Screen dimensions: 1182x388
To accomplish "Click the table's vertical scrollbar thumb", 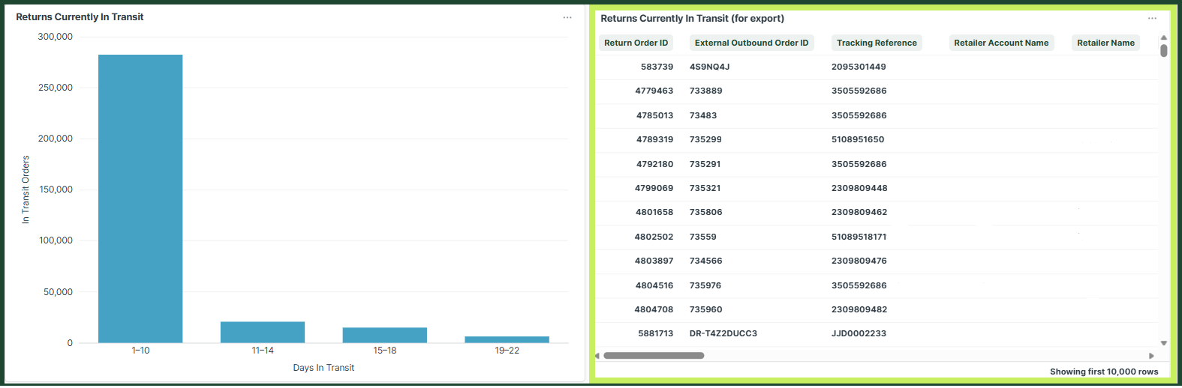I will [1164, 50].
